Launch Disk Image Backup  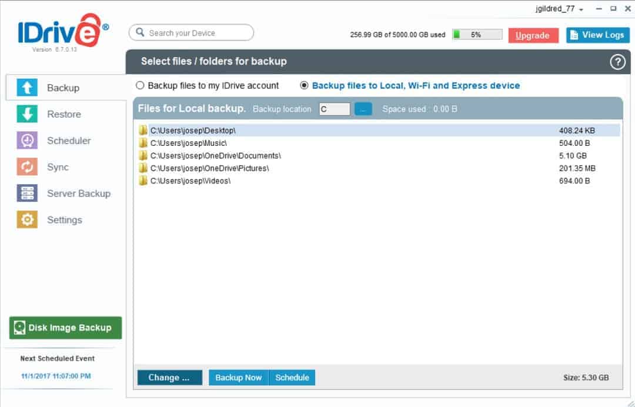click(65, 328)
